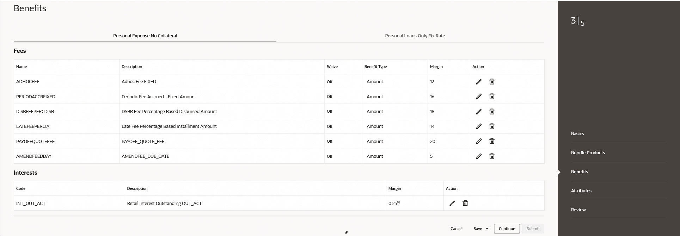
Task: Click the Name column header in Fees
Action: pyautogui.click(x=22, y=67)
